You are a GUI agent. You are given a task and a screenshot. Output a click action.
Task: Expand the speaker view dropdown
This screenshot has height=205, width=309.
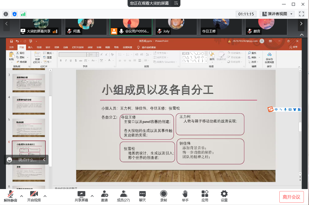pos(291,14)
